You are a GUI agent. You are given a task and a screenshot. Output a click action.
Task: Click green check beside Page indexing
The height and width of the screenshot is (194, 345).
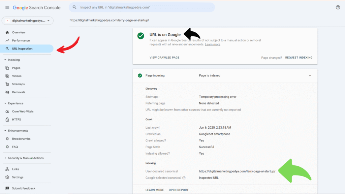coord(140,75)
